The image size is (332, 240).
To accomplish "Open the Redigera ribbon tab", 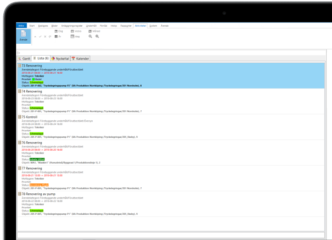I will 43,26.
